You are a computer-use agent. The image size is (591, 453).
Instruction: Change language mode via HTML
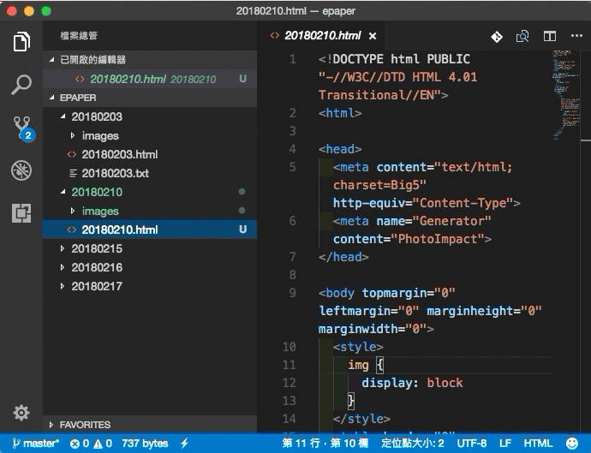[538, 444]
